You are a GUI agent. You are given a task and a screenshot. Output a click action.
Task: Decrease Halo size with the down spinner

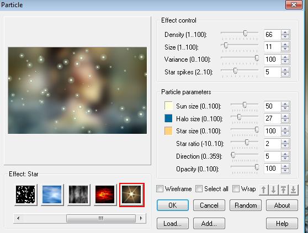(285, 121)
